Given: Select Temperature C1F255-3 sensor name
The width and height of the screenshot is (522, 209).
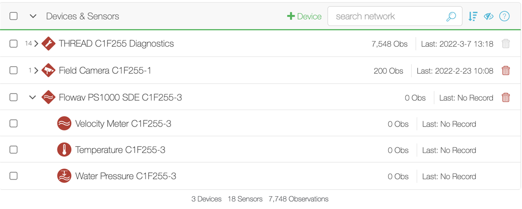Looking at the screenshot, I should coord(120,150).
